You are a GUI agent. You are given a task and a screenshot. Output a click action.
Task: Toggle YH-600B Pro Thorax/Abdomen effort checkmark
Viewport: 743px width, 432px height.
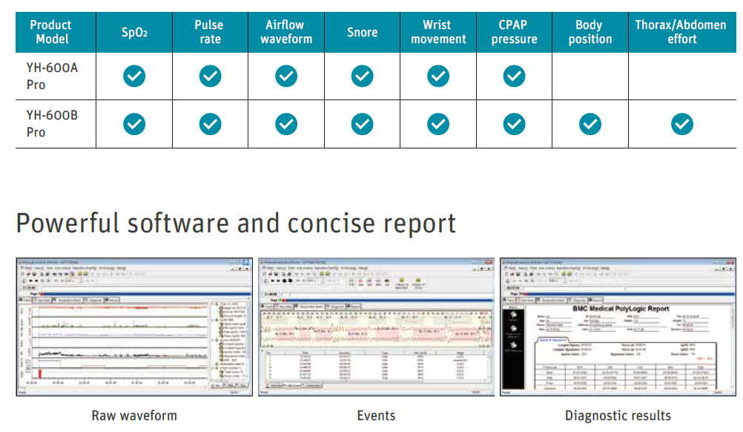point(681,124)
